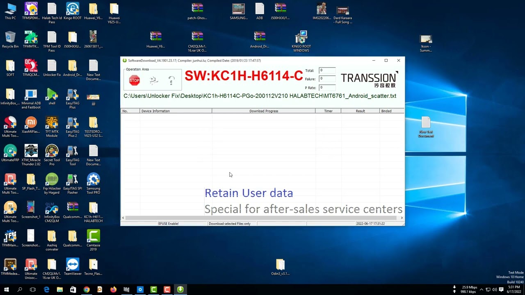Click the Total count field
Screen dimensions: 525x295
tap(327, 70)
